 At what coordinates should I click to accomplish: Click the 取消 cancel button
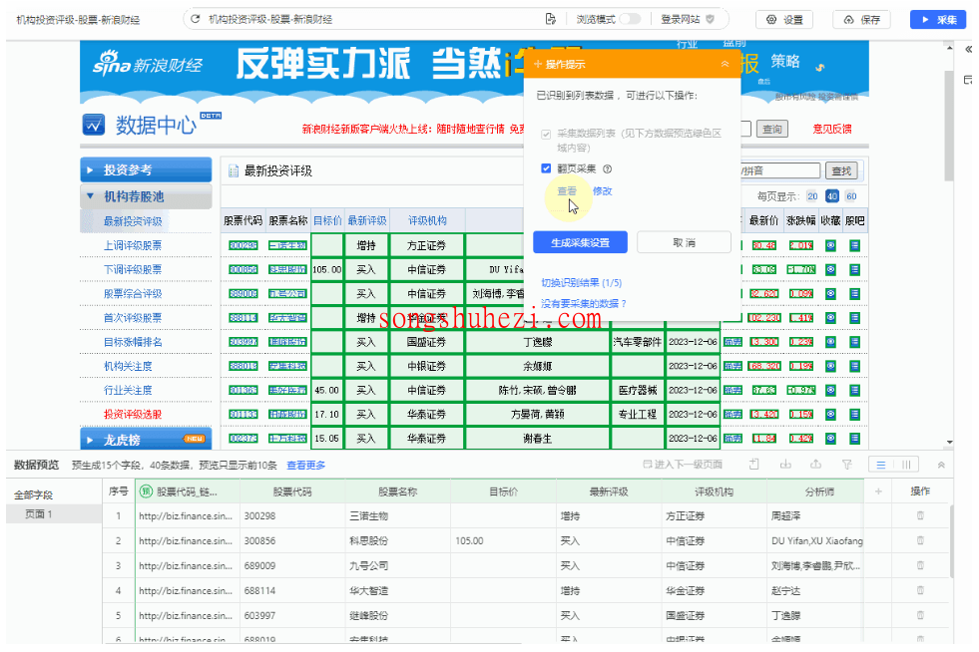[684, 242]
